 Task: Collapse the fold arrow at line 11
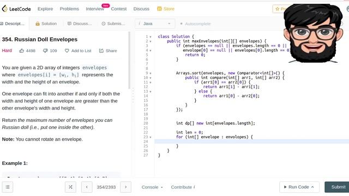click(x=151, y=82)
